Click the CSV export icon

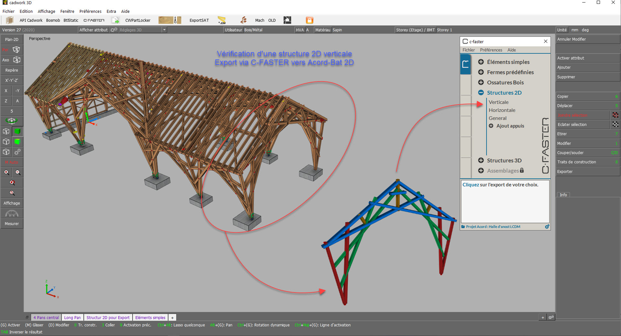222,20
